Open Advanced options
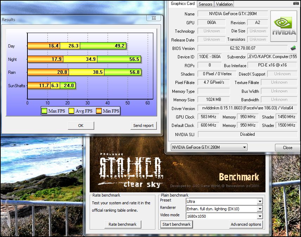This screenshot has height=237, width=301. [x=246, y=224]
